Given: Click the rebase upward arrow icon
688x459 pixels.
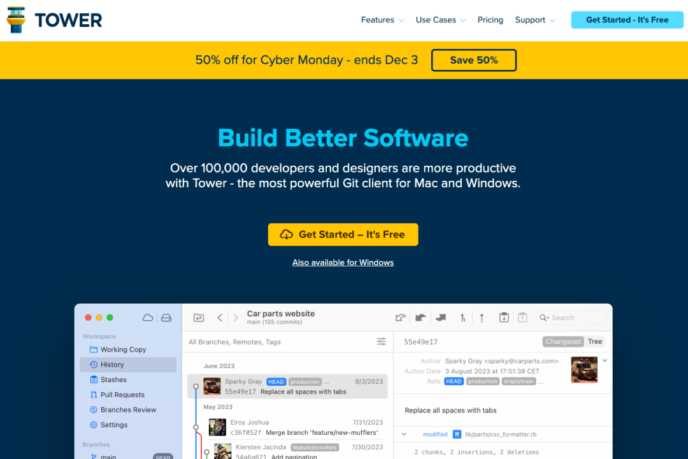Looking at the screenshot, I should [x=482, y=318].
